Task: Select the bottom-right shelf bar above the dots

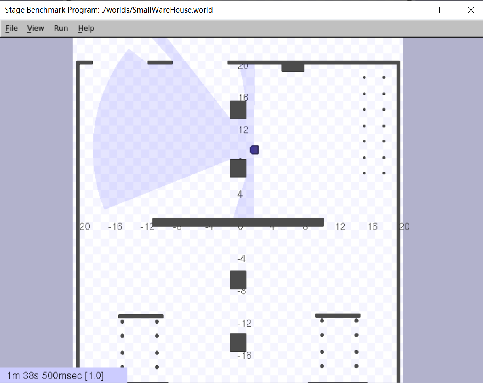Action: [x=337, y=316]
